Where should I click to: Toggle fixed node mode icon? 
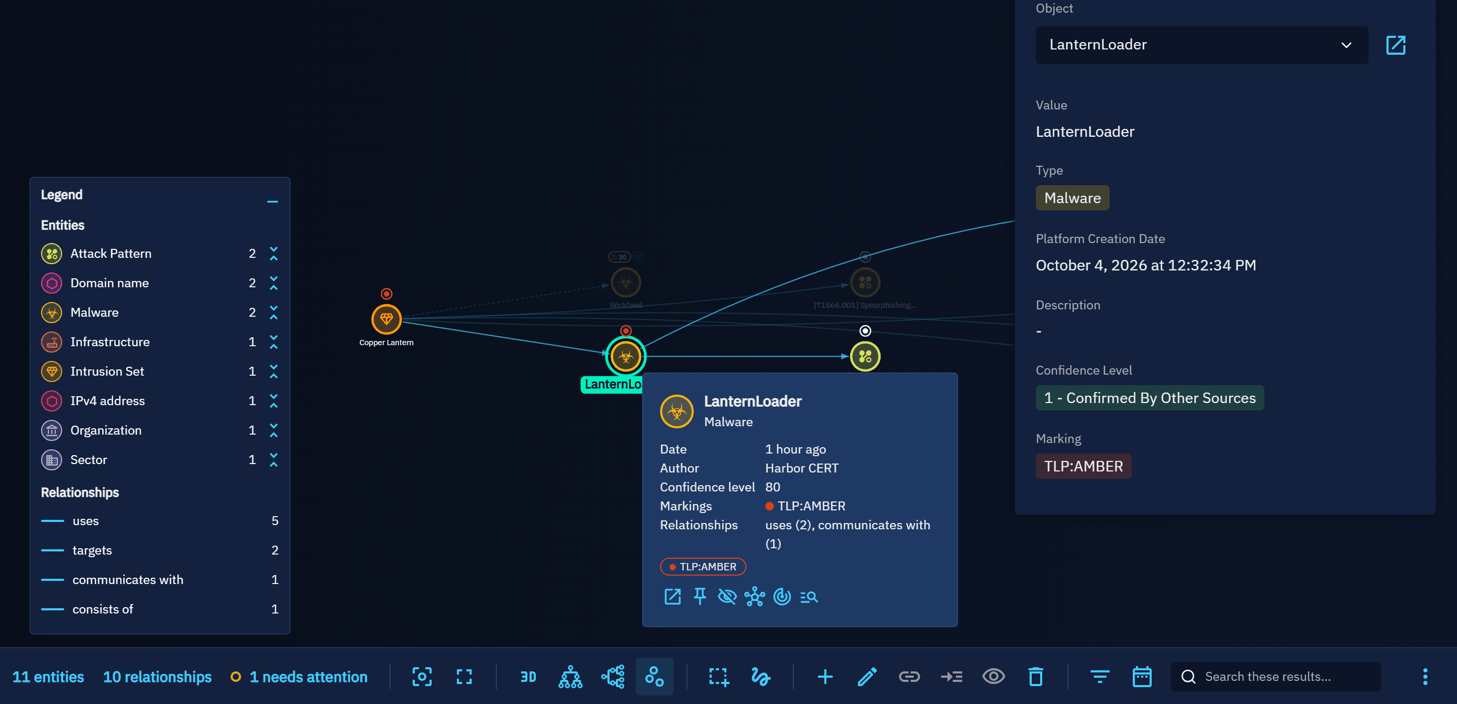654,676
